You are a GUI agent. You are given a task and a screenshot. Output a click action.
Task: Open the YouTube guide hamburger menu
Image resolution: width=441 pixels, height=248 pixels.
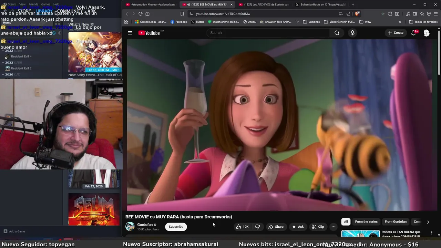click(x=130, y=33)
